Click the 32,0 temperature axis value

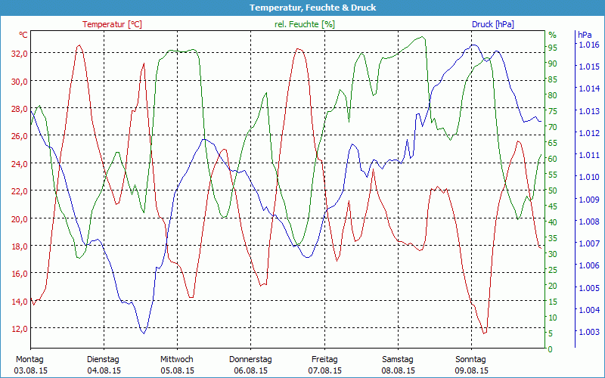click(x=18, y=54)
